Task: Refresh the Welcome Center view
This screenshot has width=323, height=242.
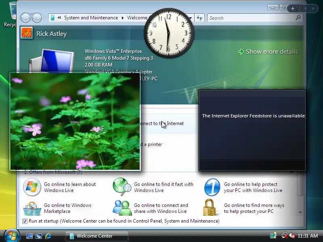Action: point(199,18)
